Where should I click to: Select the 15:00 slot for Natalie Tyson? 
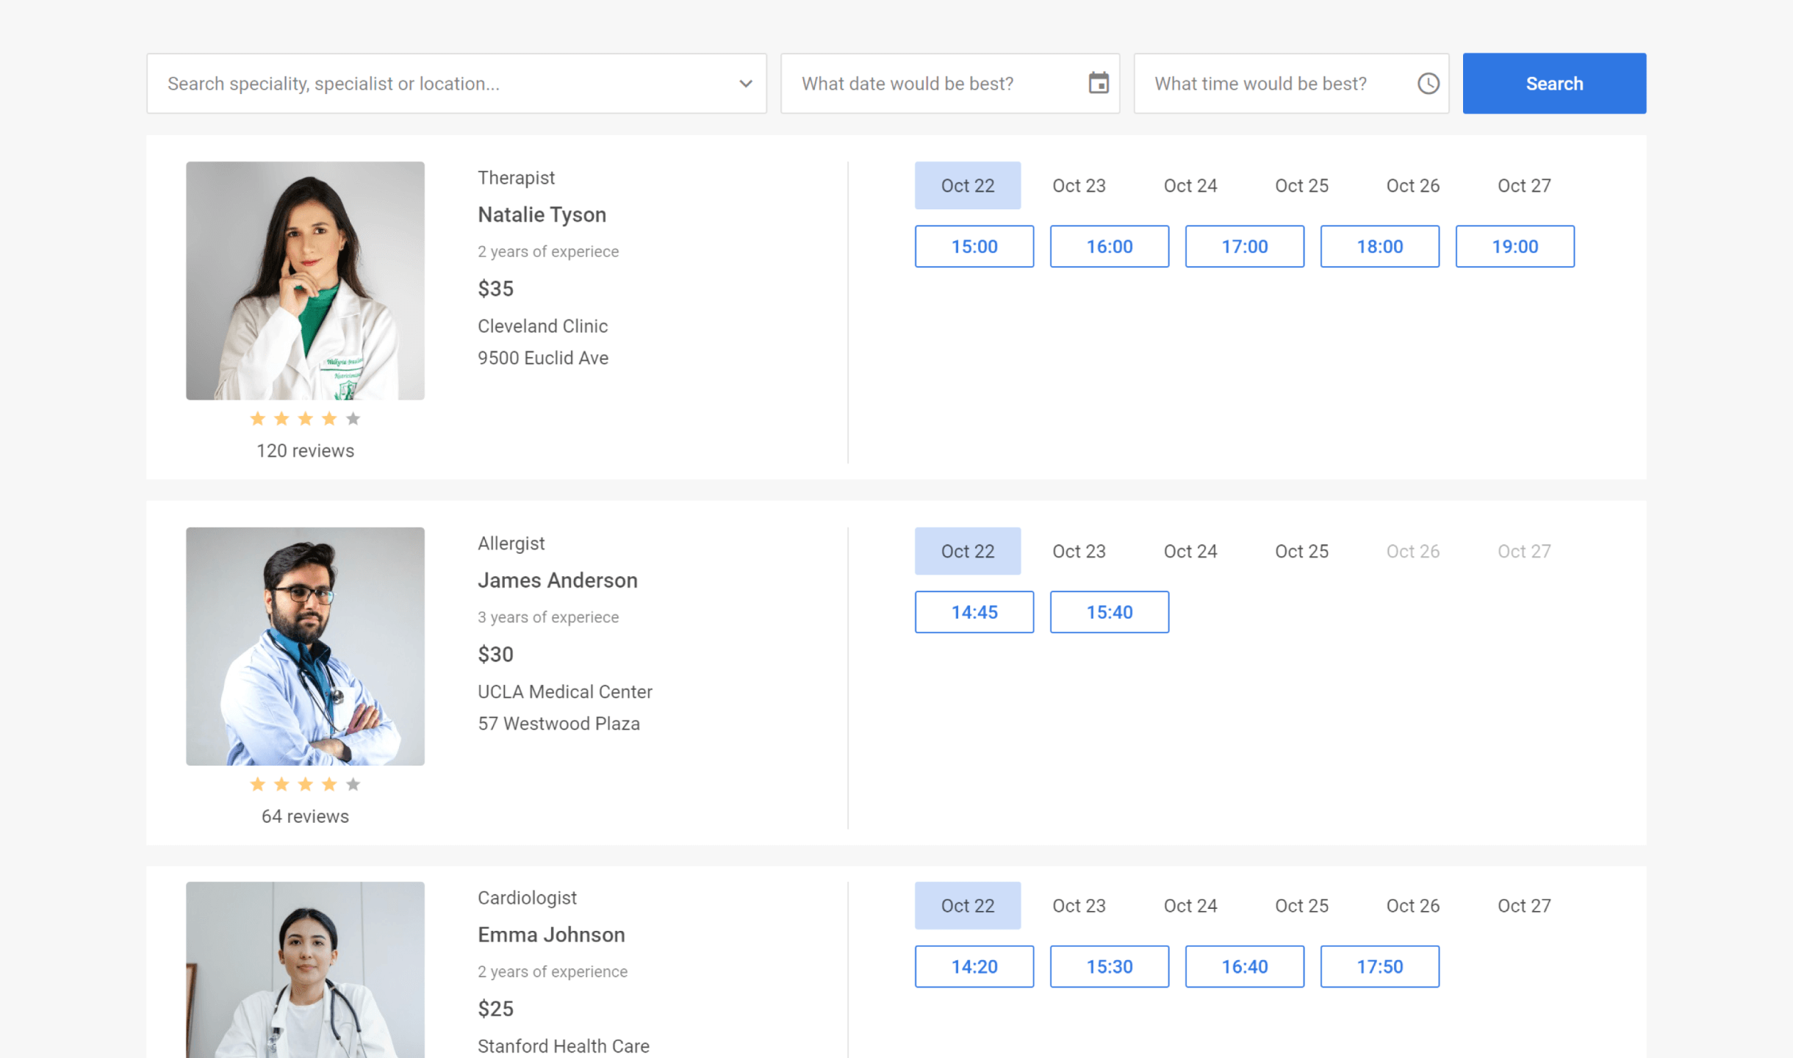click(x=974, y=246)
